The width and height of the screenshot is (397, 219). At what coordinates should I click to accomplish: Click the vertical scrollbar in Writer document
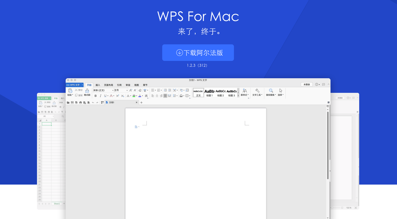tap(328, 145)
